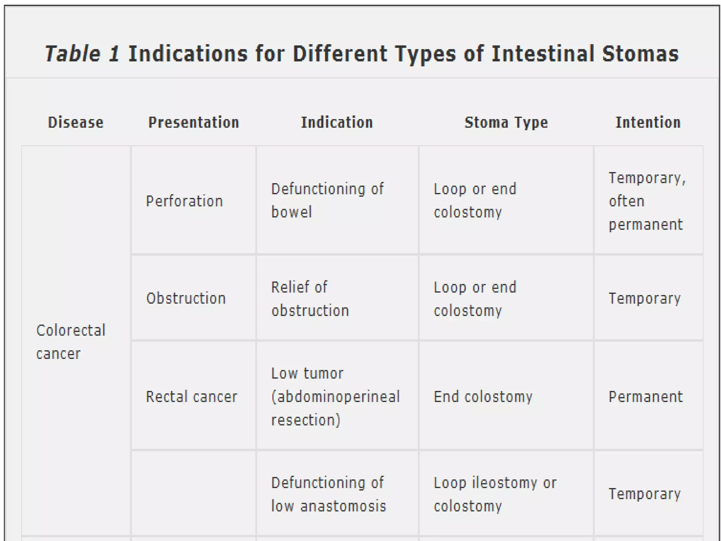
Task: Click the Disease column header
Action: tap(76, 123)
